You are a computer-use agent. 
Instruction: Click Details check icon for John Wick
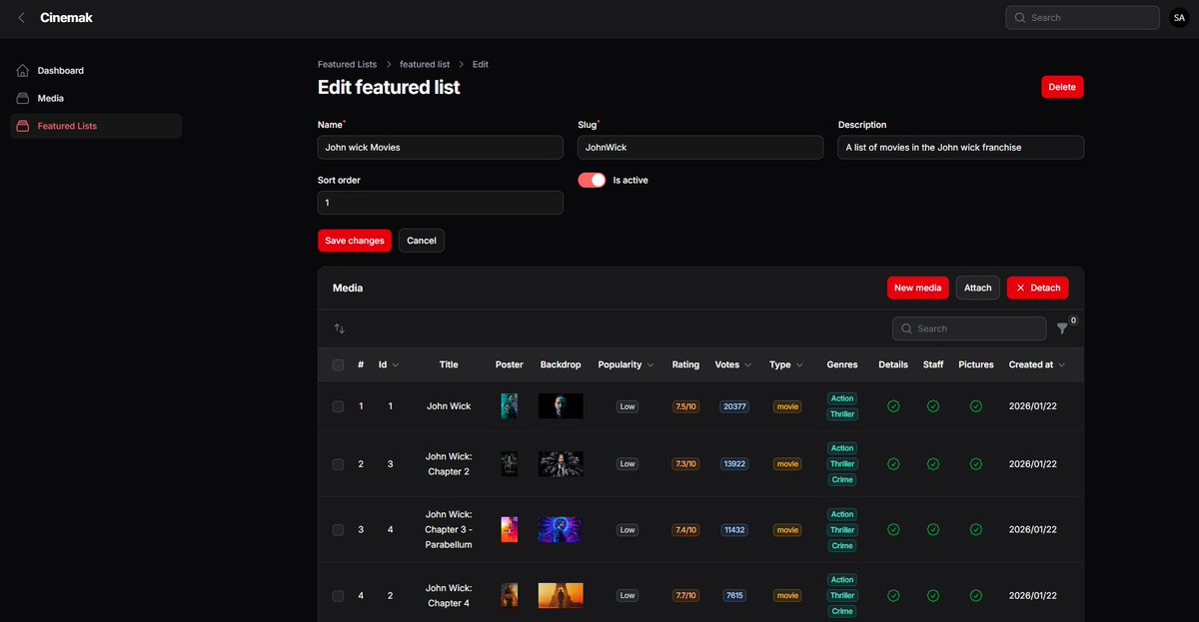click(893, 406)
